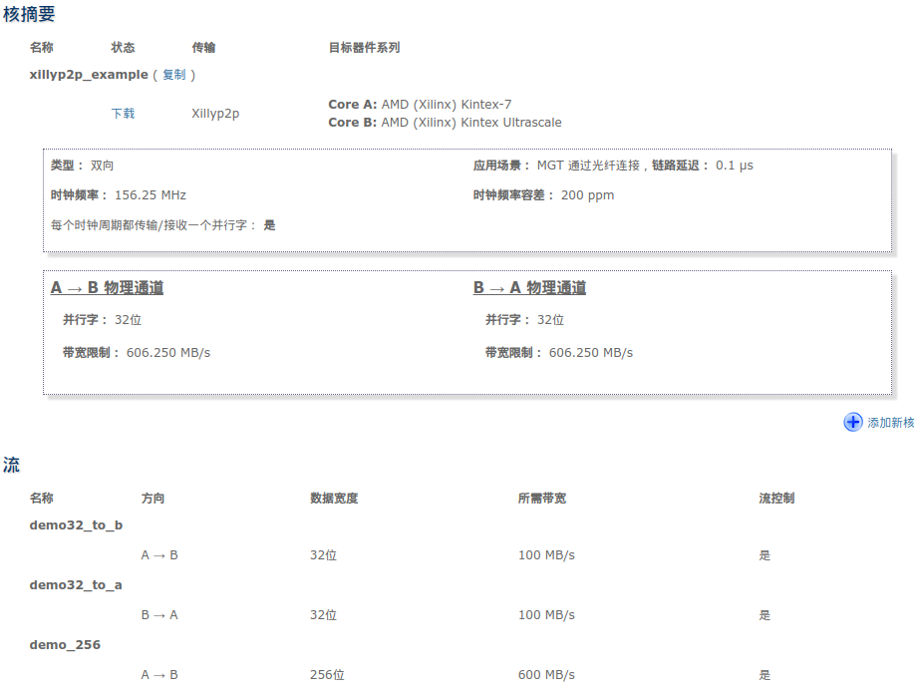Click 32位 并行字 in B → A channel
919x692 pixels.
[x=550, y=320]
